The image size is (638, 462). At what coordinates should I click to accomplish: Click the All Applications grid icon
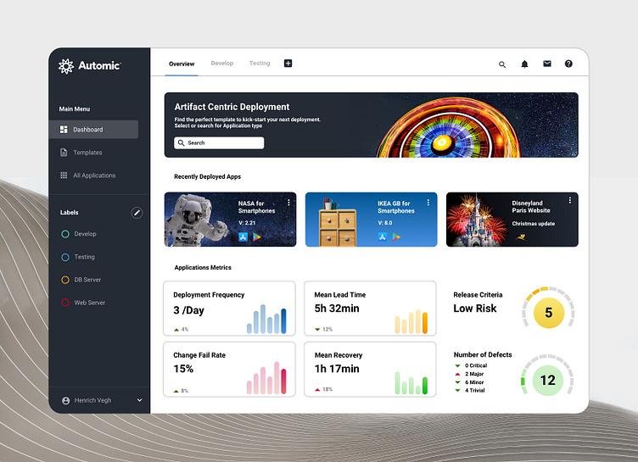point(64,175)
